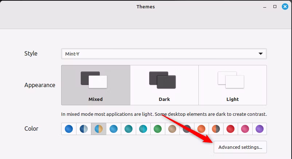Minimize the Themes window
Viewport: 292px width, 159px height.
point(265,7)
